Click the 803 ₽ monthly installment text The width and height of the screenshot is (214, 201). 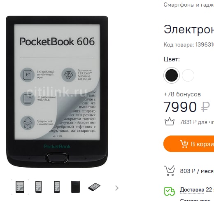click(197, 171)
